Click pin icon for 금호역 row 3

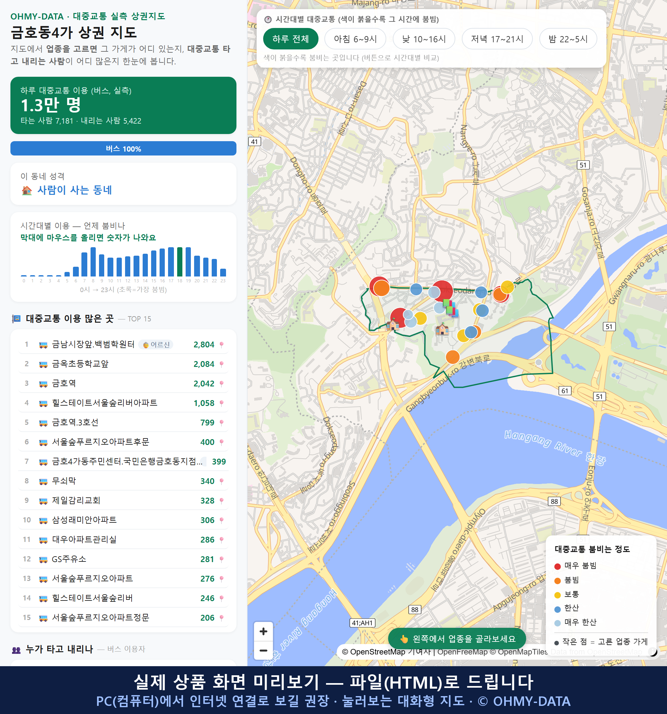(221, 384)
